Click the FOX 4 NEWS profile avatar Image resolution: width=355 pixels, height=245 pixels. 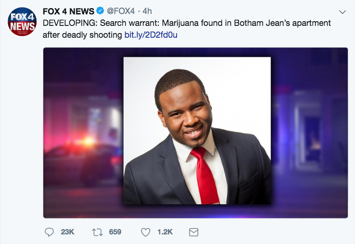coord(23,21)
